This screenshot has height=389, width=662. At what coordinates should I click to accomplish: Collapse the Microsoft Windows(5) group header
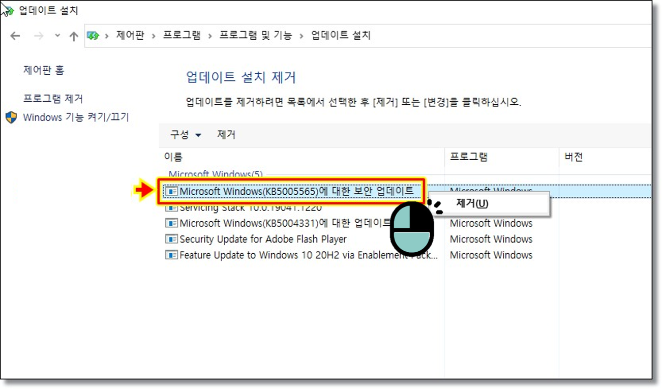[216, 174]
